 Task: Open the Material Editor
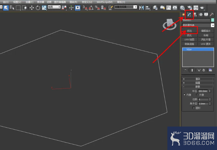pyautogui.click(x=182, y=8)
